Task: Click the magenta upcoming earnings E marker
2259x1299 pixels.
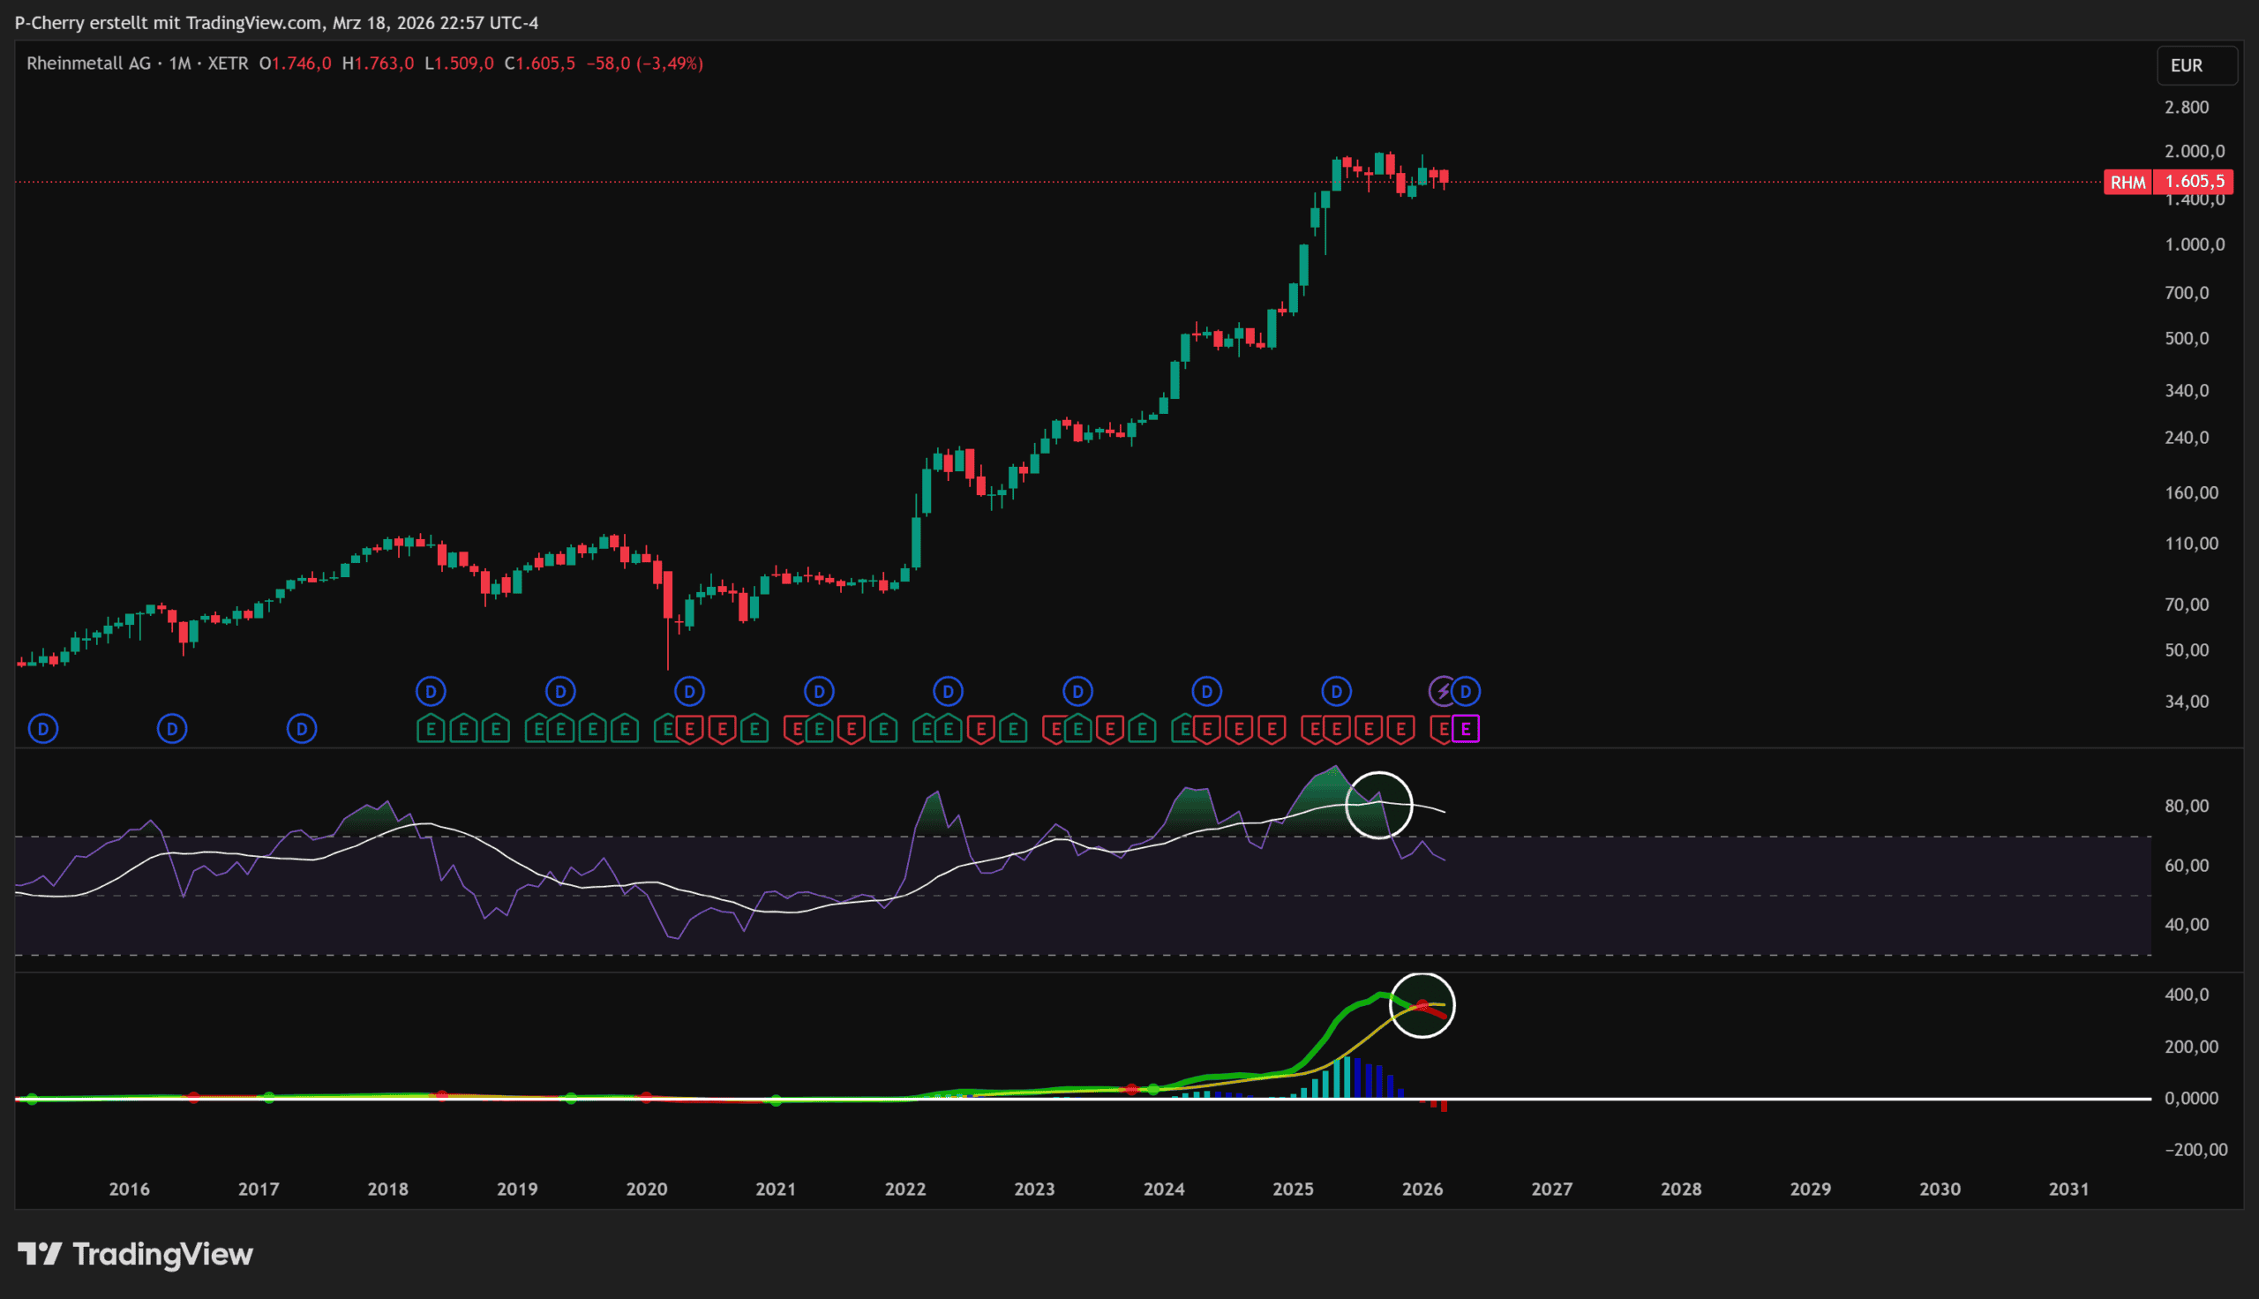Action: (x=1466, y=729)
